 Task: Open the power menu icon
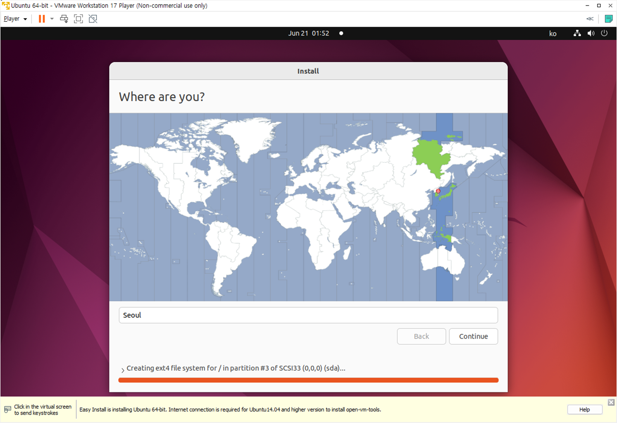(604, 33)
